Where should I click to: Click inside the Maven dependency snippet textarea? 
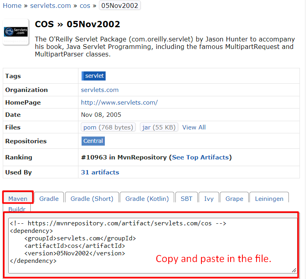coord(153,245)
